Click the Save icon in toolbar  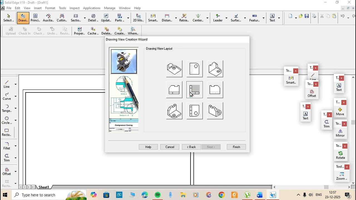click(306, 16)
